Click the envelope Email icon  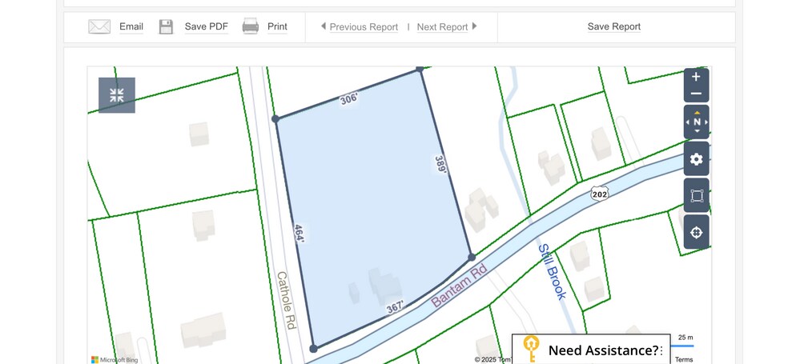[99, 26]
